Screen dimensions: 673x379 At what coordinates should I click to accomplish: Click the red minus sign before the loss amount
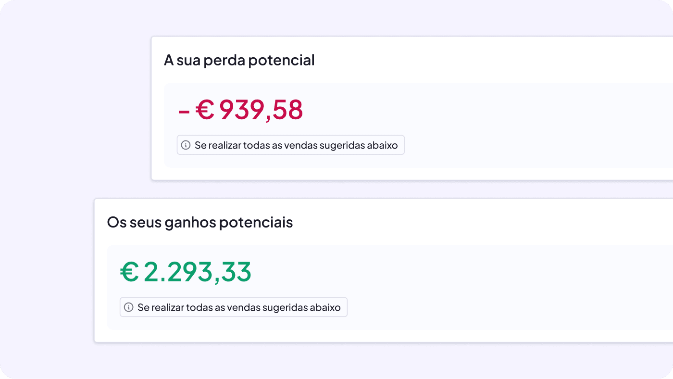[184, 111]
